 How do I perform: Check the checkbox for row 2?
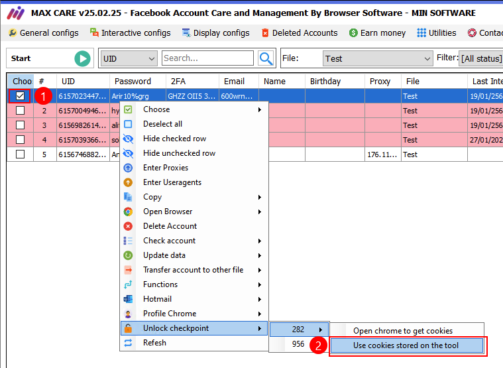[x=20, y=111]
